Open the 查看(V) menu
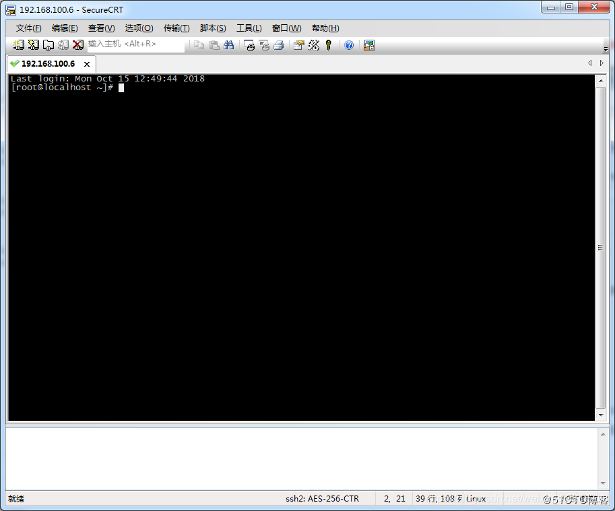Image resolution: width=615 pixels, height=511 pixels. (x=101, y=28)
